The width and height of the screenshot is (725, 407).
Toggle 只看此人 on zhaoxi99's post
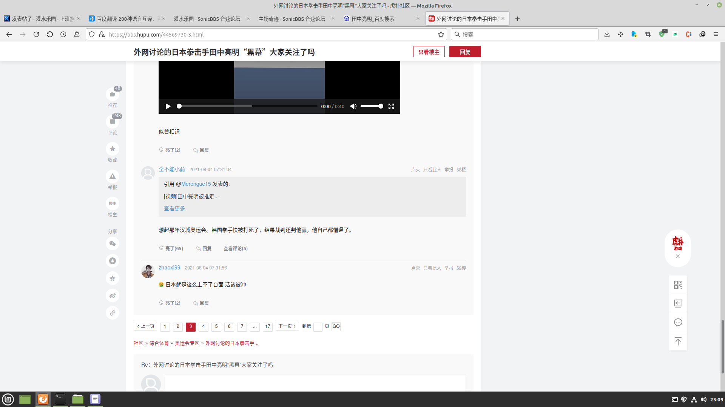432,268
